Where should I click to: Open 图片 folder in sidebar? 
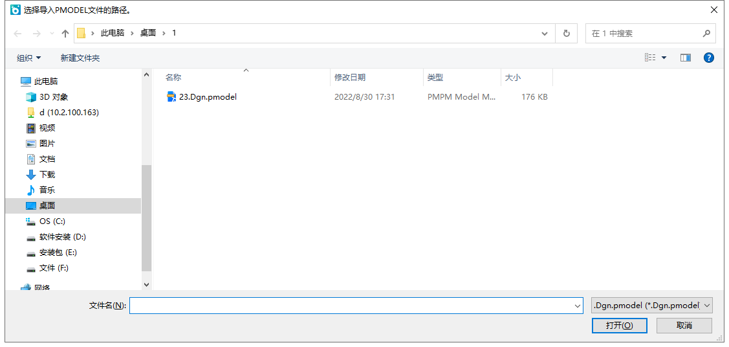[47, 143]
